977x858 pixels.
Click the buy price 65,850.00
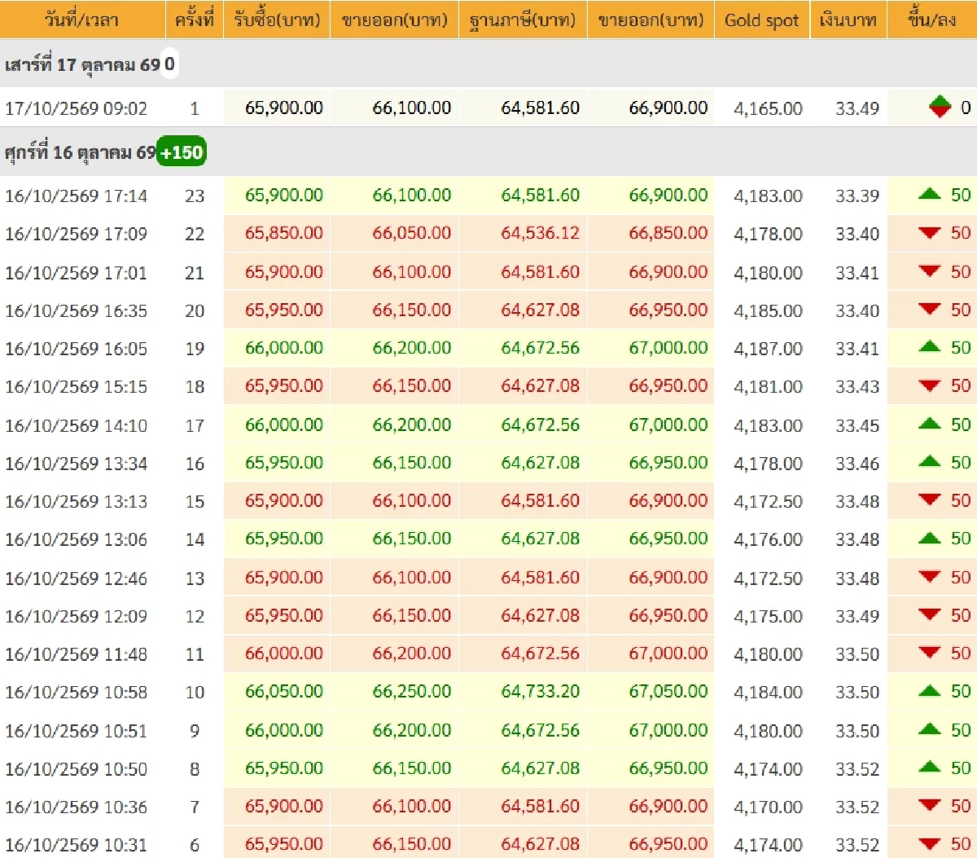[x=284, y=233]
